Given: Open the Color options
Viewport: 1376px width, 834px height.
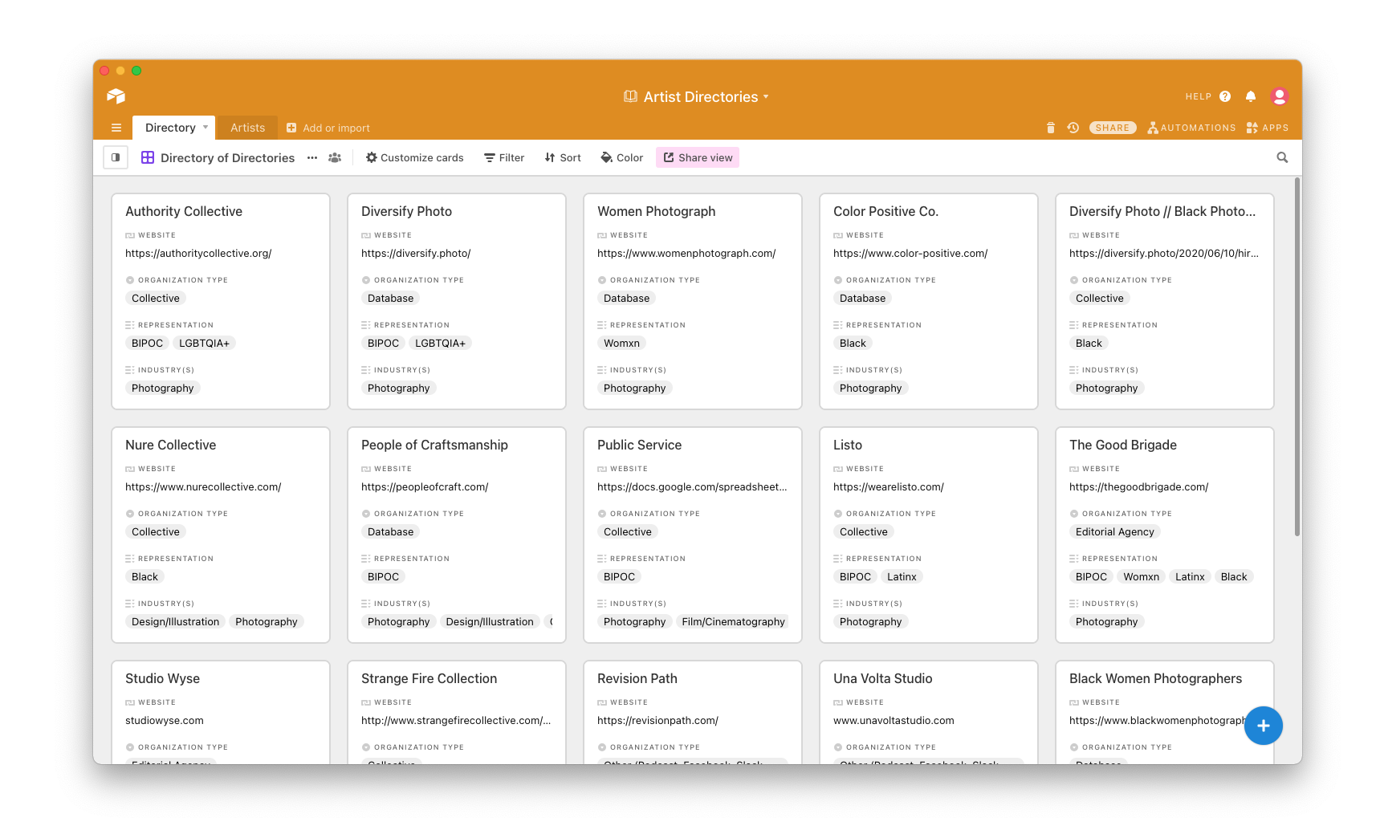Looking at the screenshot, I should pos(622,157).
